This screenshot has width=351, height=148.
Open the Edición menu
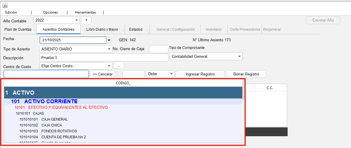point(11,12)
